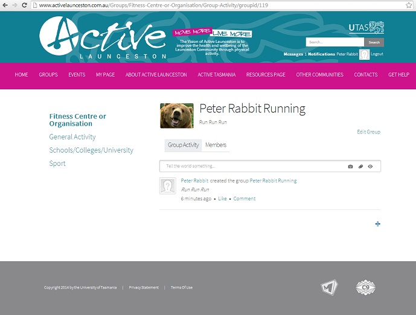Click the browser reload button
The height and width of the screenshot is (315, 416).
pos(24,5)
